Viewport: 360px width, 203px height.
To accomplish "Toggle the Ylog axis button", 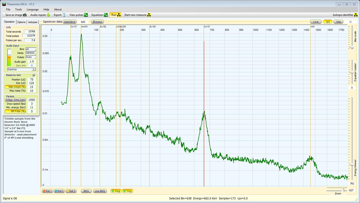I will pyautogui.click(x=127, y=191).
